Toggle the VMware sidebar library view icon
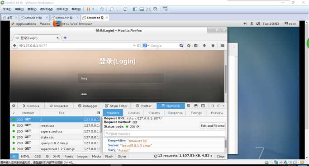This screenshot has height=166, width=309. (x=135, y=9)
